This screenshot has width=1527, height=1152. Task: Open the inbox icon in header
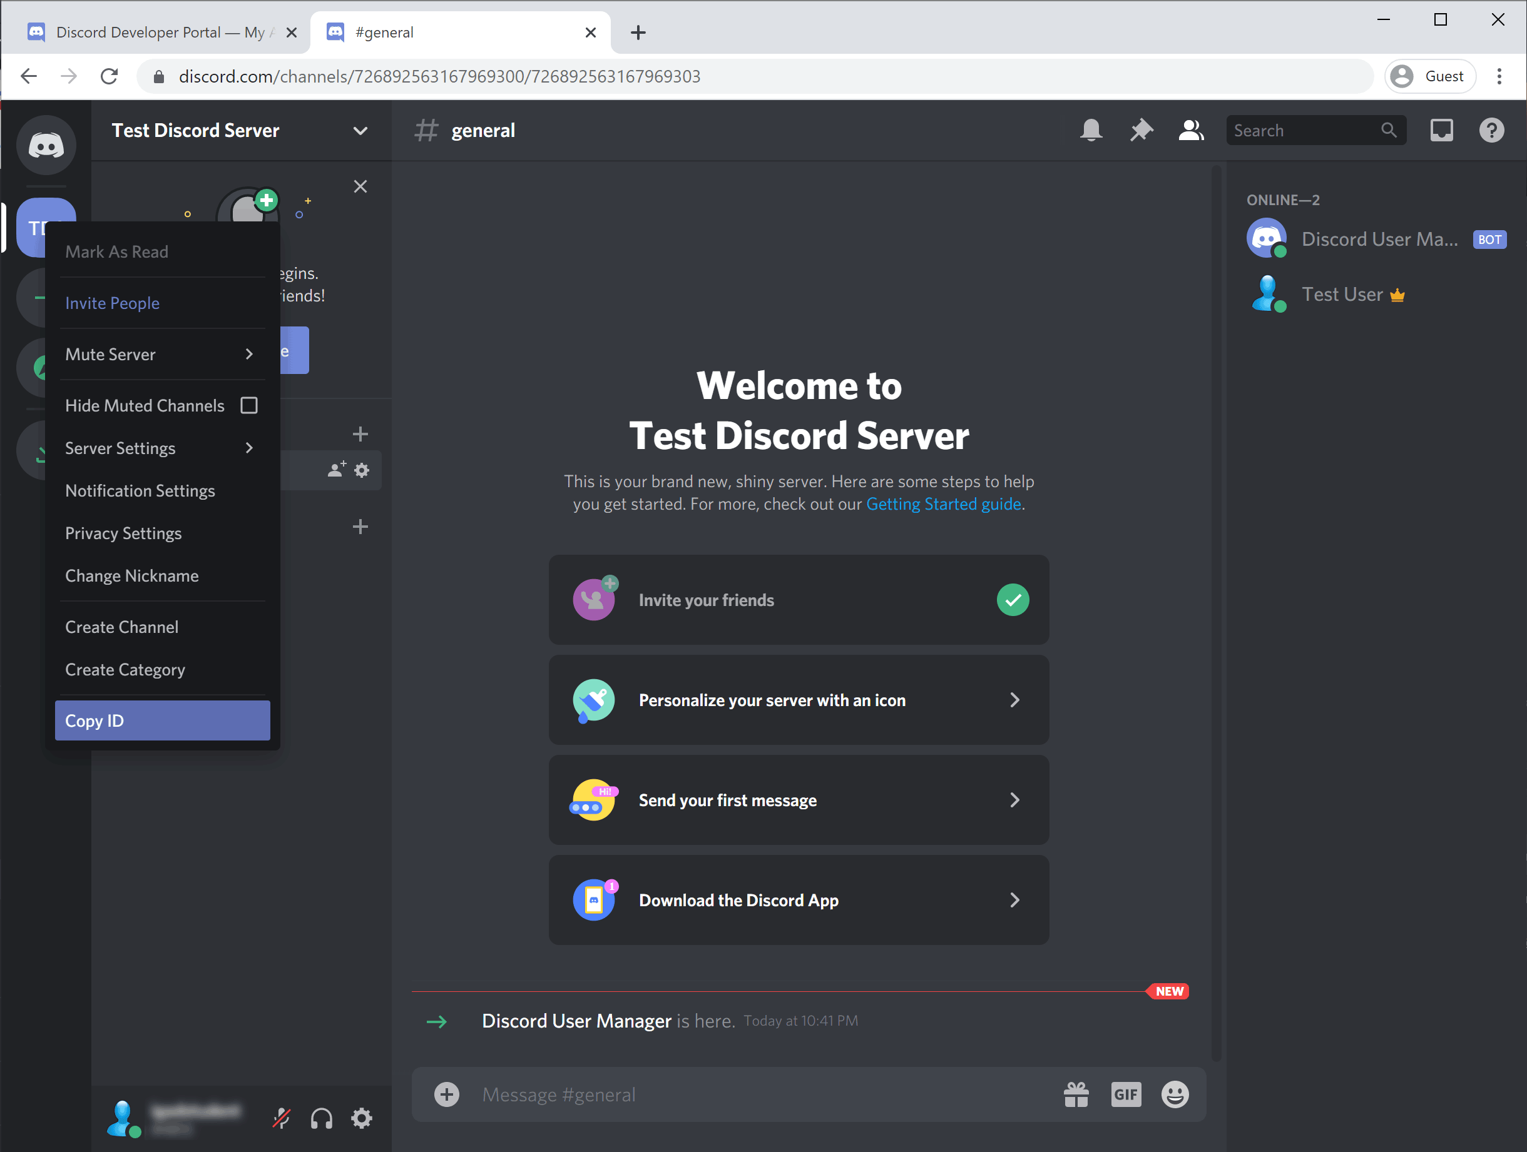coord(1441,130)
